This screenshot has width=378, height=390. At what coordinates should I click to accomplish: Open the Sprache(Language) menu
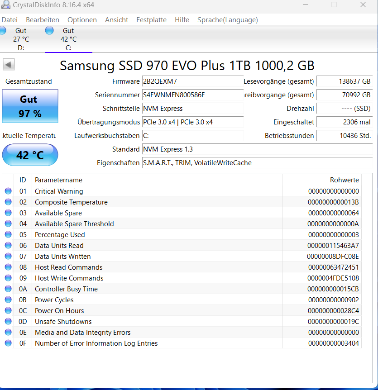pyautogui.click(x=227, y=19)
